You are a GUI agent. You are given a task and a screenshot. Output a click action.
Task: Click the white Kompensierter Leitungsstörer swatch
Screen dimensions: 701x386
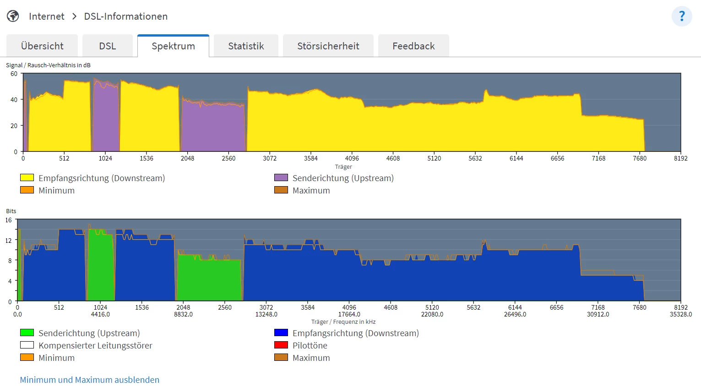coord(27,345)
